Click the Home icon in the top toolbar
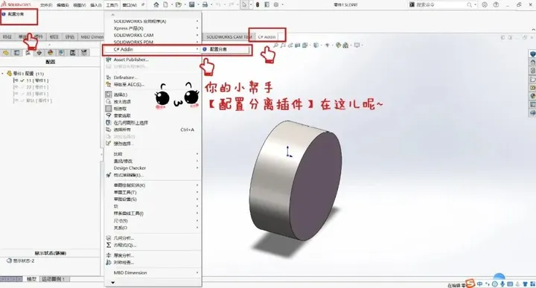The image size is (536, 288). pyautogui.click(x=156, y=4)
